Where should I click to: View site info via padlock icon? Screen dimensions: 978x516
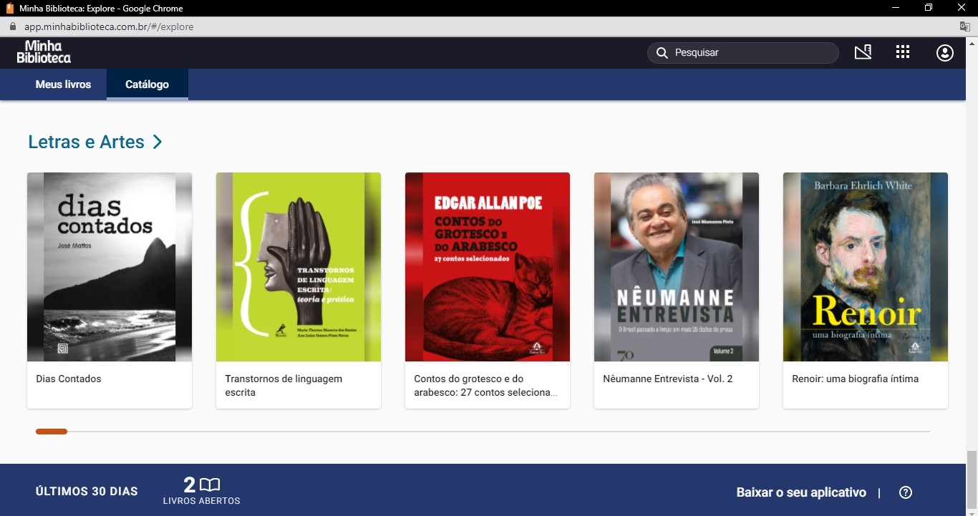[12, 26]
